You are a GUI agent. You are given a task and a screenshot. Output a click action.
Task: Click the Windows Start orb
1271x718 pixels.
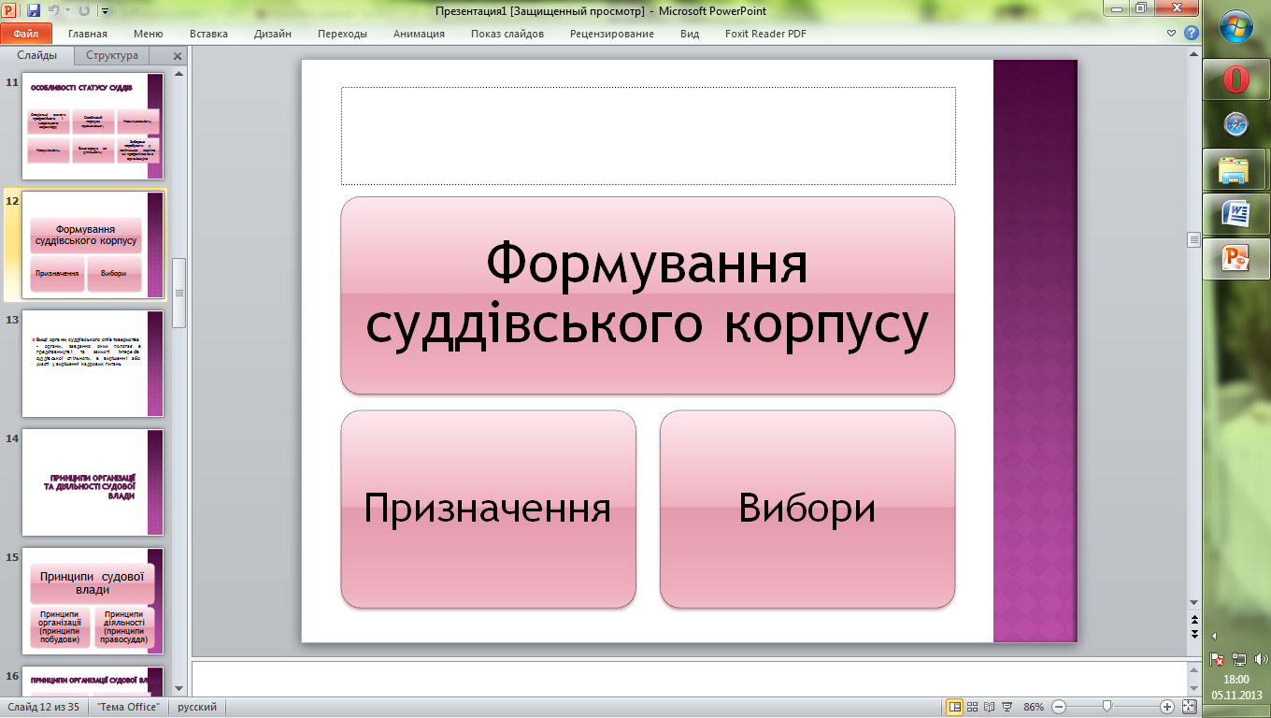pos(1236,26)
